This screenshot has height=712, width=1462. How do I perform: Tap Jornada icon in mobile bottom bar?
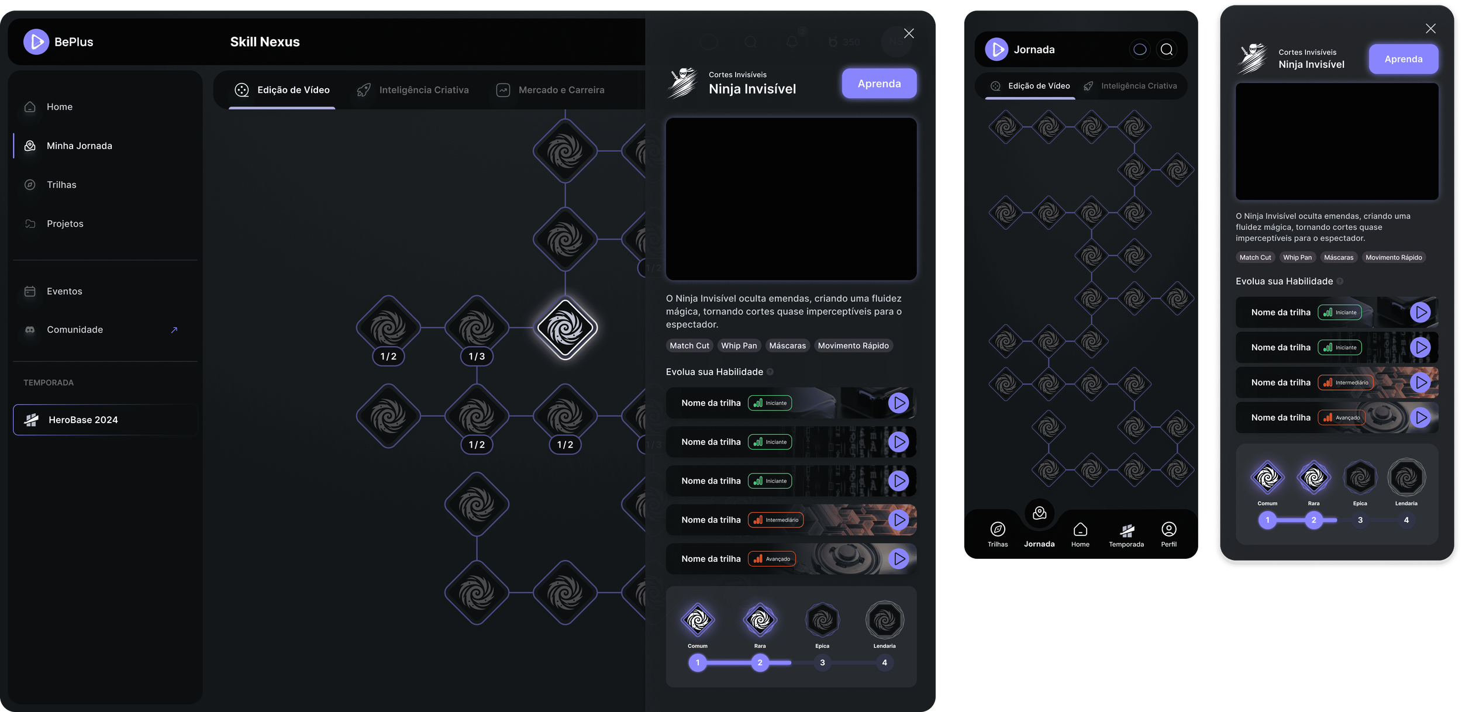[1039, 513]
